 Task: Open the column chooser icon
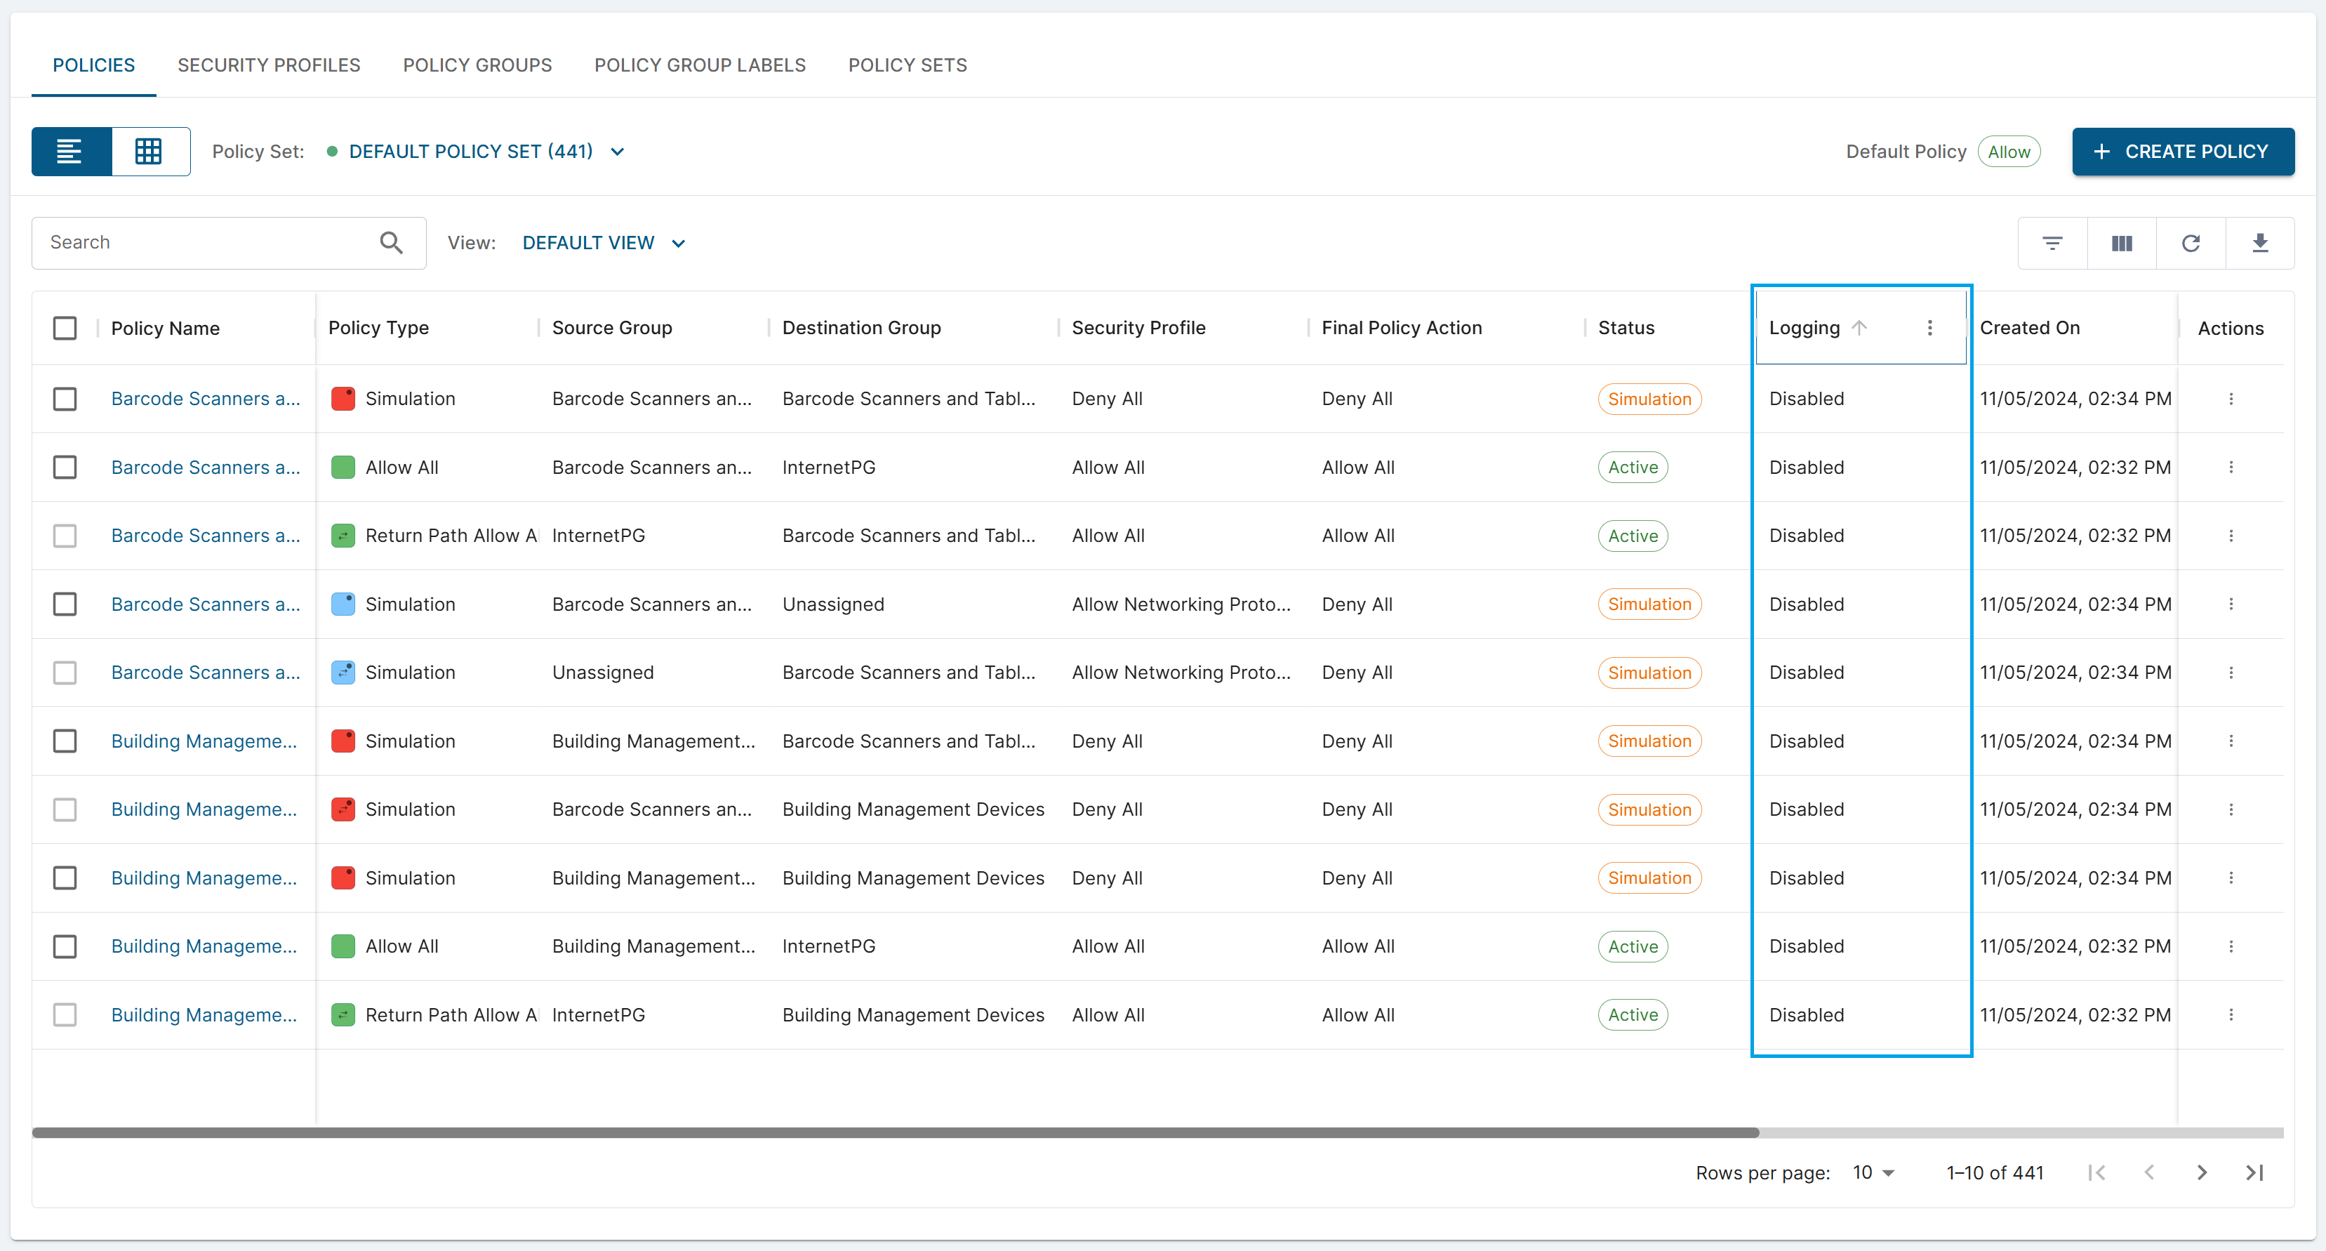click(x=2122, y=243)
